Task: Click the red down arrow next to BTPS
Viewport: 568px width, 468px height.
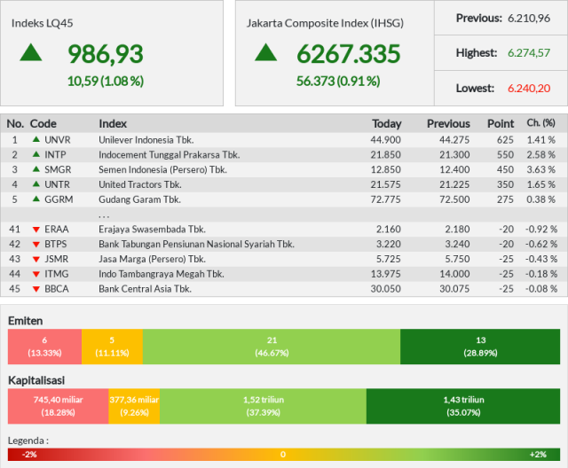Action: click(x=36, y=245)
